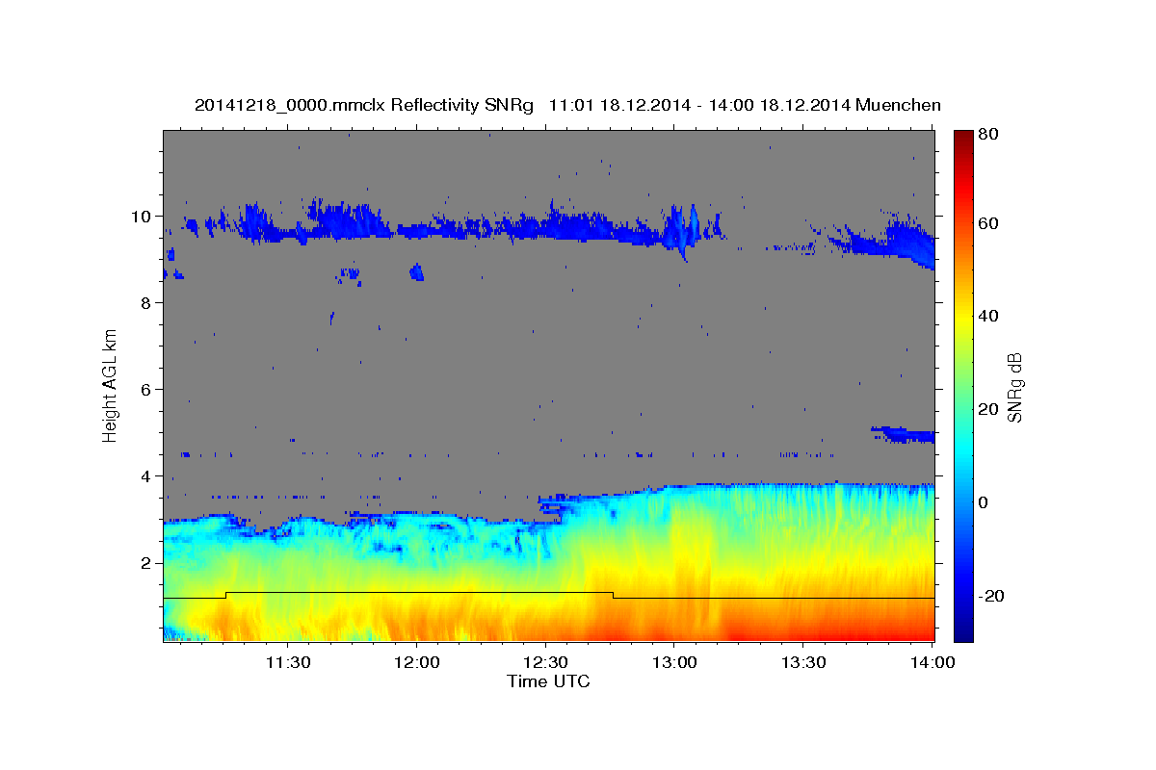1156x770 pixels.
Task: Click the colorbar value 0
Action: (x=984, y=502)
